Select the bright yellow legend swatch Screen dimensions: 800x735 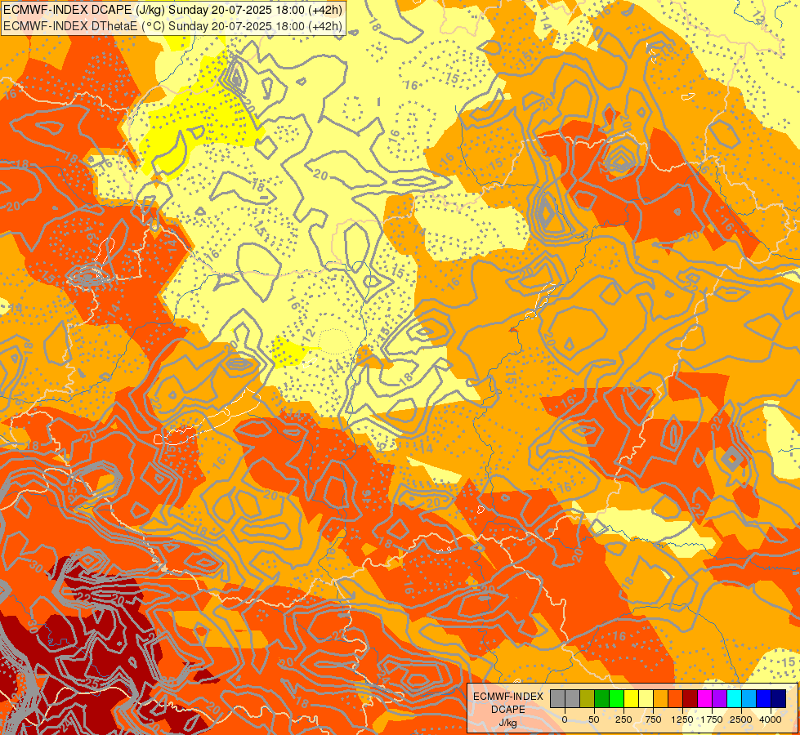point(631,698)
